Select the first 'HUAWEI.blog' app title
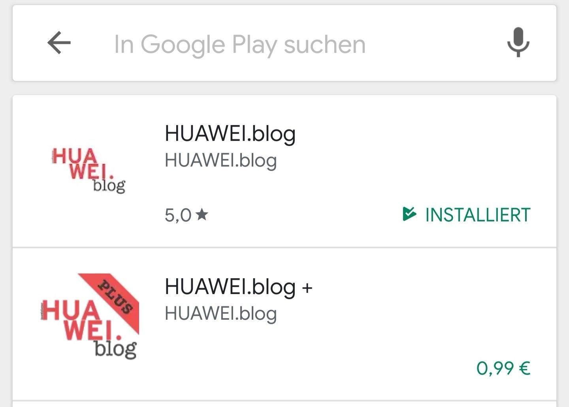 pyautogui.click(x=230, y=133)
